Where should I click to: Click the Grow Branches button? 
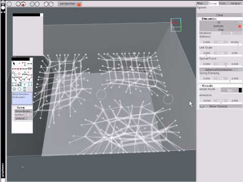coord(23,111)
